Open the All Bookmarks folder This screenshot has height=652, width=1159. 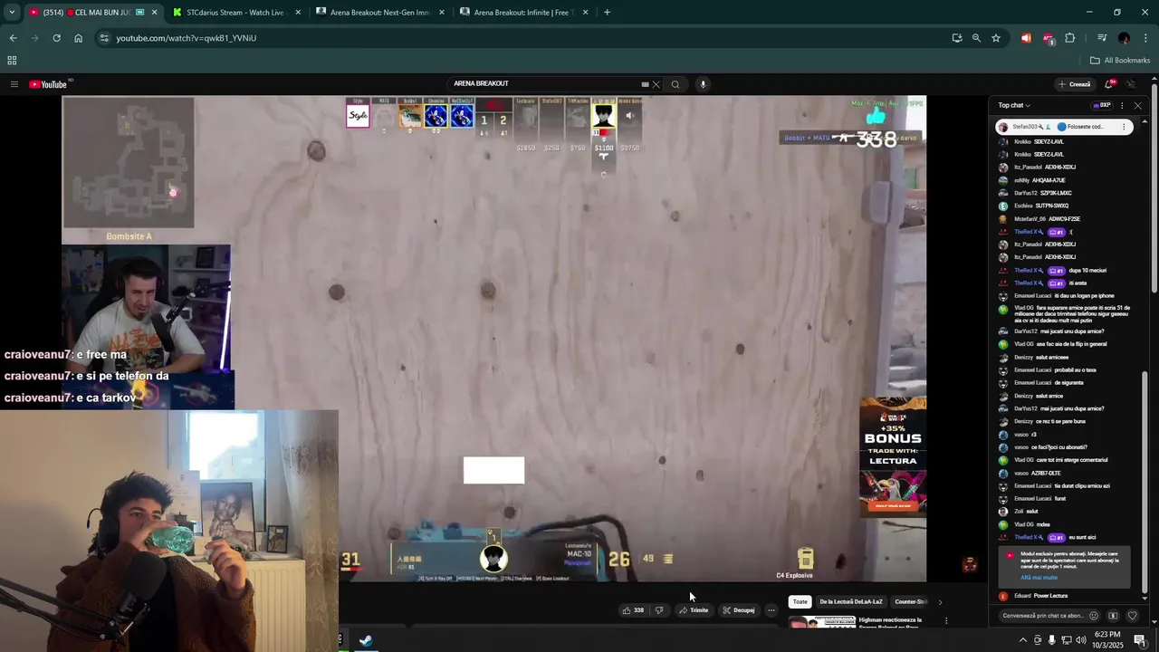1120,61
